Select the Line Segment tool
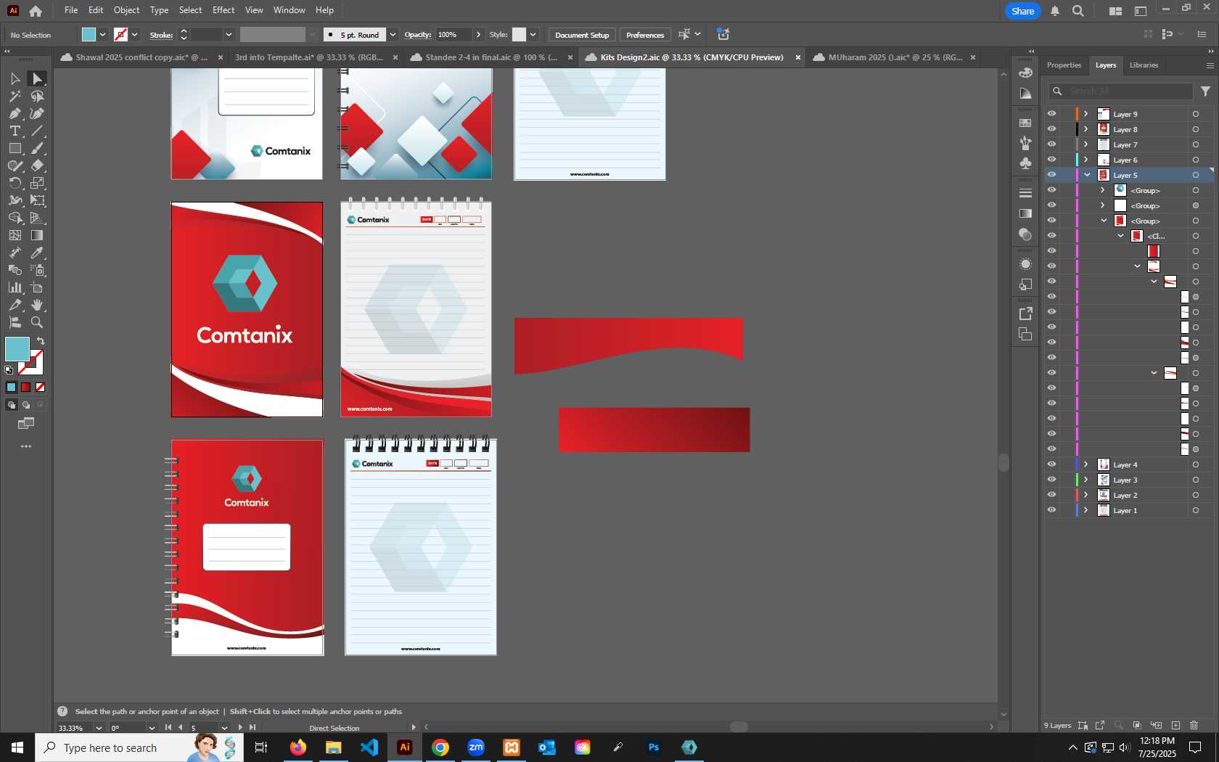 [x=37, y=131]
